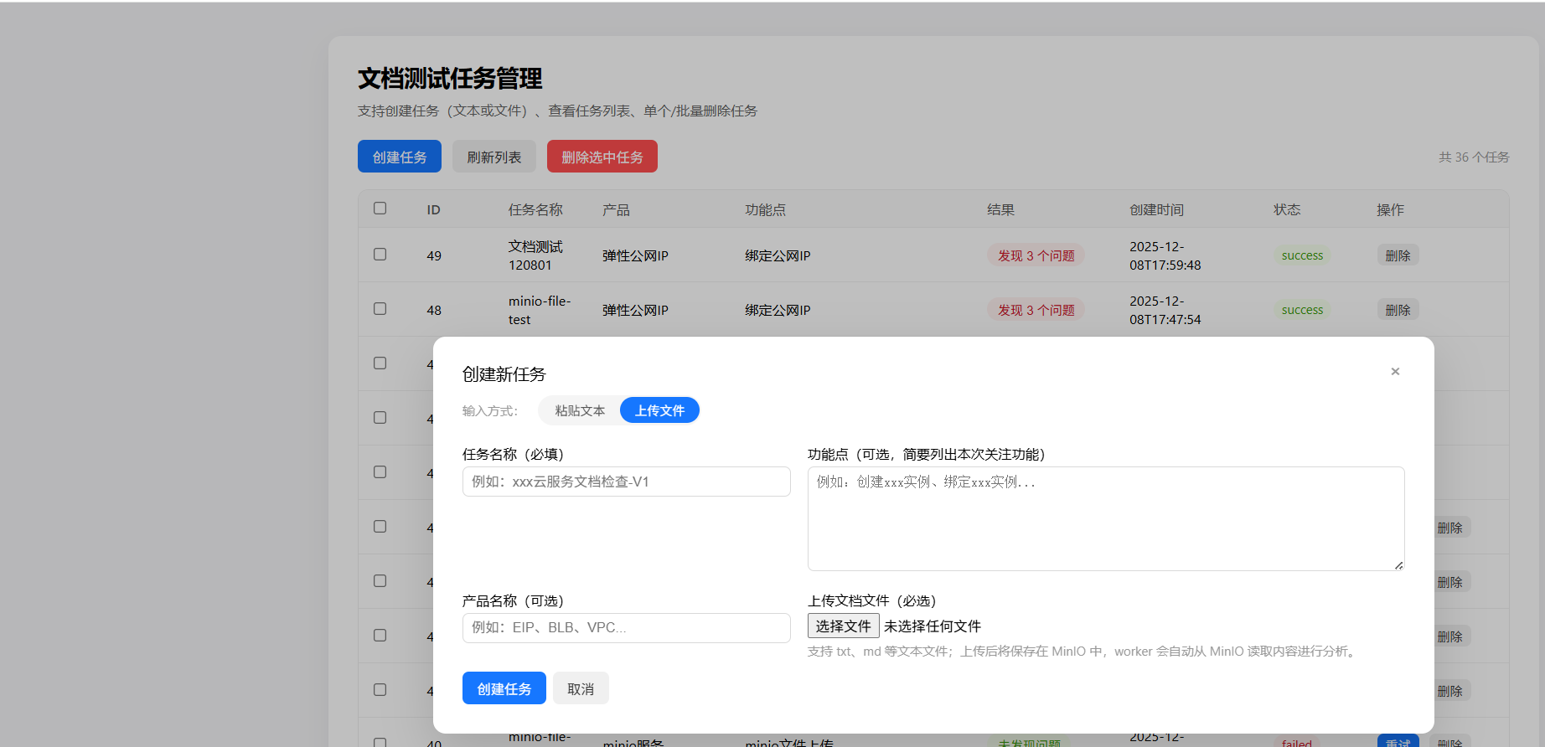Submit the dialog with 创建任务 button
The width and height of the screenshot is (1545, 747).
(504, 688)
